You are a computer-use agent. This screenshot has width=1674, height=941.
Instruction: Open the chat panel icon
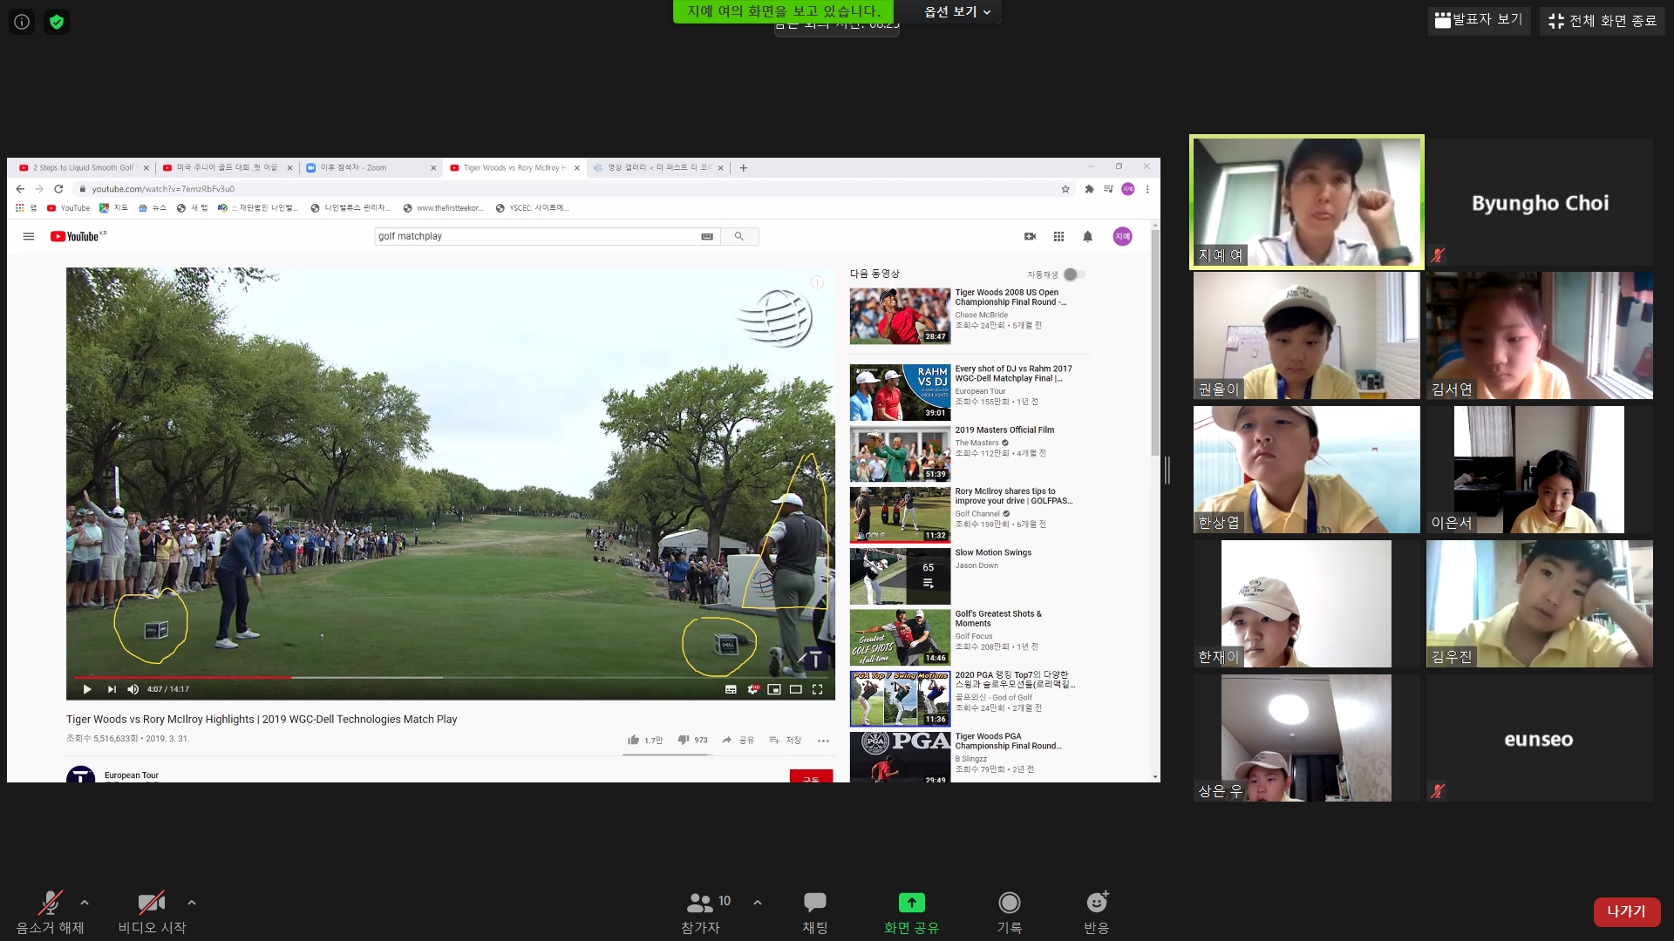(814, 903)
